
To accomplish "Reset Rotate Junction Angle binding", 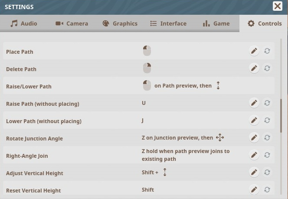I will [267, 138].
